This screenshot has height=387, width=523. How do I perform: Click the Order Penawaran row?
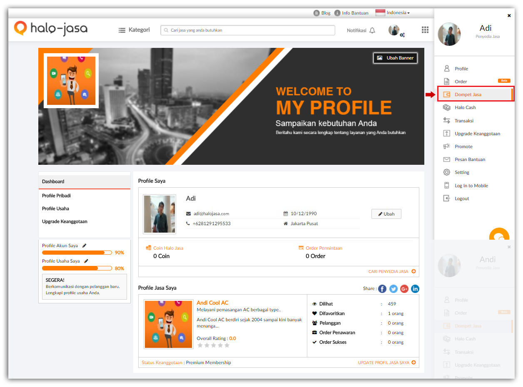[x=358, y=332]
